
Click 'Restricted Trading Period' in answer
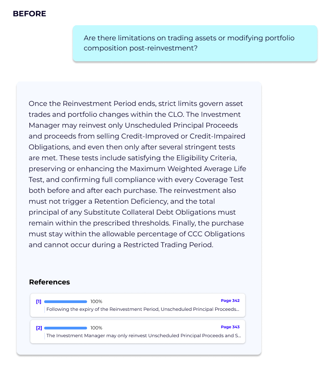(x=168, y=245)
